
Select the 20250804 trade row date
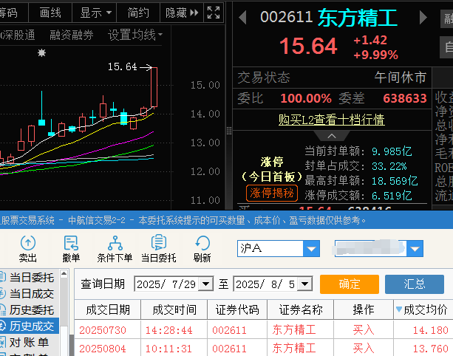point(103,349)
